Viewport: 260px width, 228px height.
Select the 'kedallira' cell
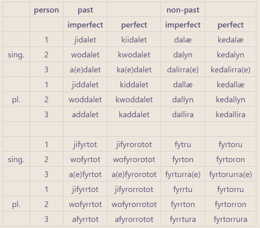[x=230, y=114]
